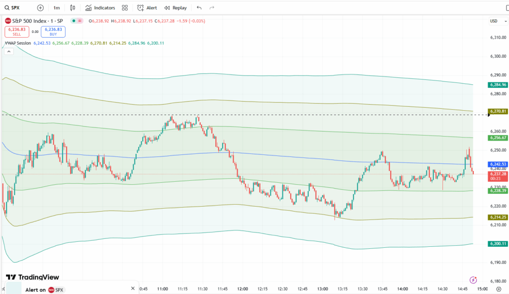Toggle the market status indicator pill
Screen dimensions: 509x294
(x=77, y=21)
